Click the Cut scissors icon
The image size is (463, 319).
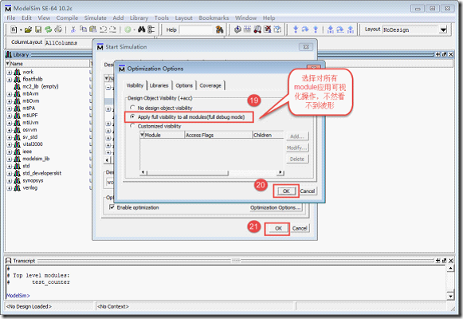[x=73, y=30]
